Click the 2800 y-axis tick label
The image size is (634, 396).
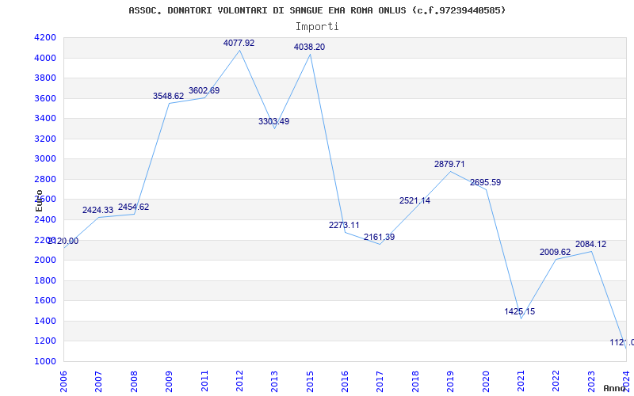point(45,180)
